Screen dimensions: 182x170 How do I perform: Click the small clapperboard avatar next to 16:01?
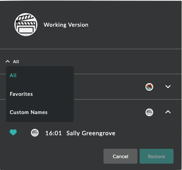tap(35, 133)
